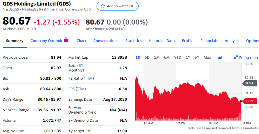This screenshot has width=259, height=134.
Task: Open the Financials tab
Action: (209, 41)
